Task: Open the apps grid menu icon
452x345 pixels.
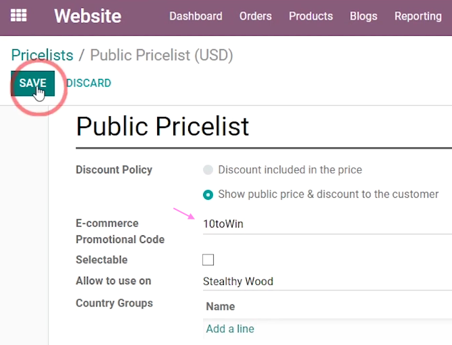Action: pyautogui.click(x=19, y=16)
